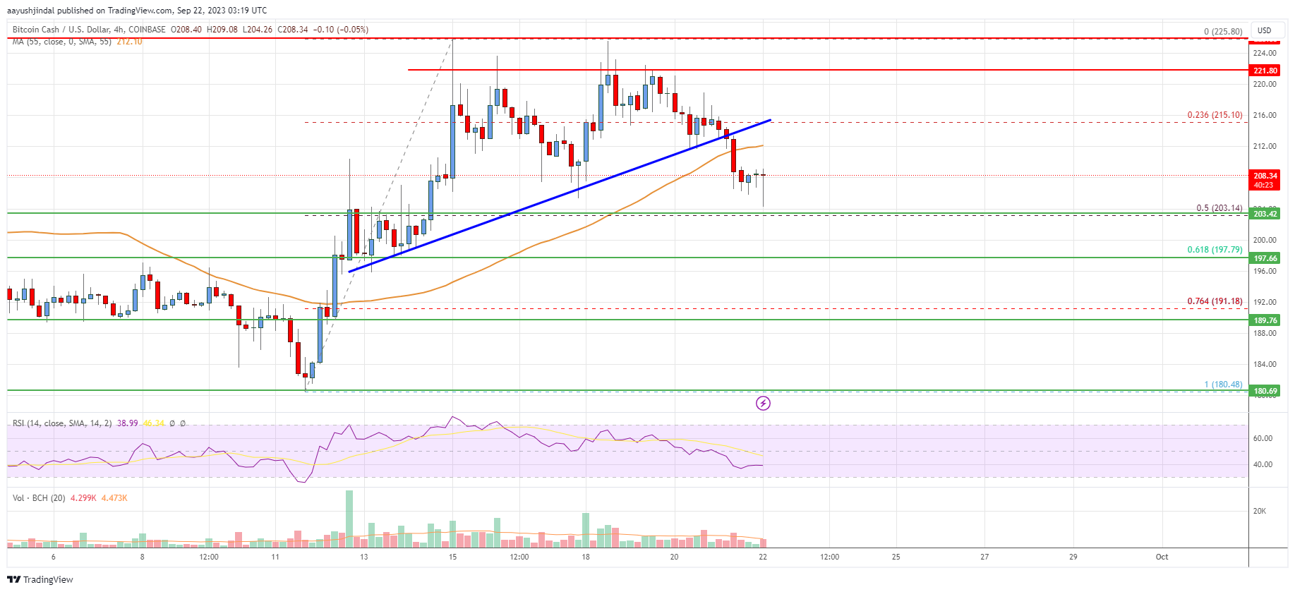1295x592 pixels.
Task: Select the 180.69 green price label
Action: tap(1265, 391)
